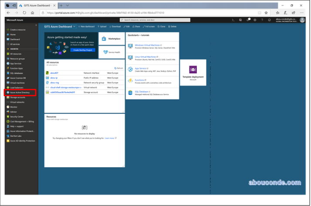Image resolution: width=311 pixels, height=206 pixels.
Task: Open Virtual machines in sidebar
Action: coord(17,83)
